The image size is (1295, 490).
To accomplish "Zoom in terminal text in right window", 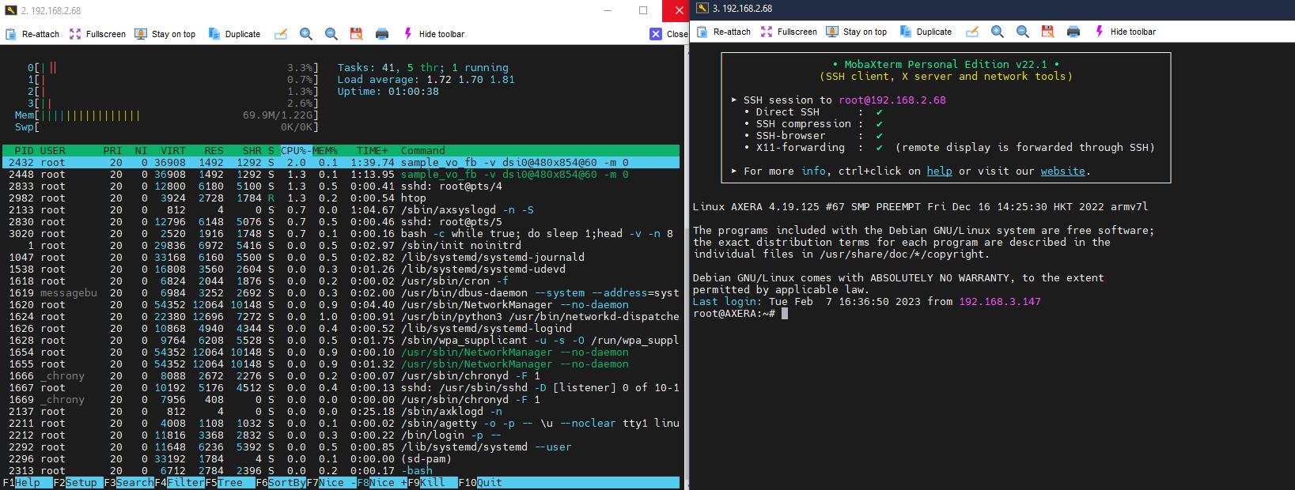I will (x=998, y=32).
